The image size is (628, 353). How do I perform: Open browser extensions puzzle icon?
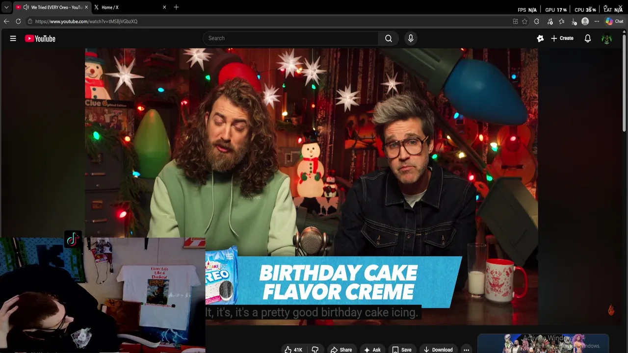point(536,21)
